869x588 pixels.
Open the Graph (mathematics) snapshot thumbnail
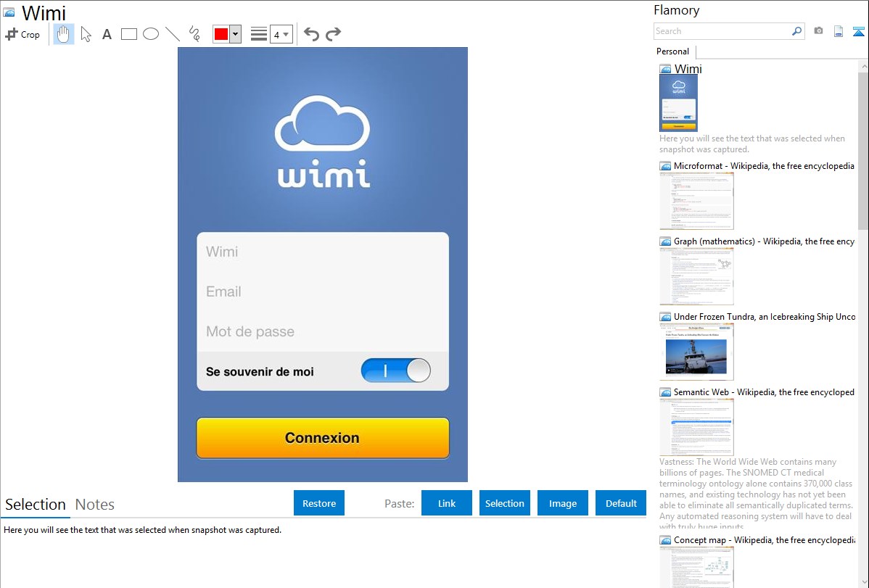pos(696,276)
